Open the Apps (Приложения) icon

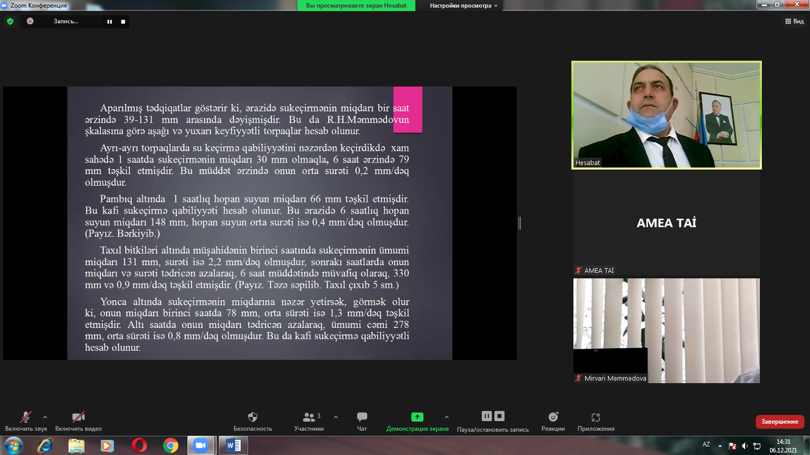596,417
